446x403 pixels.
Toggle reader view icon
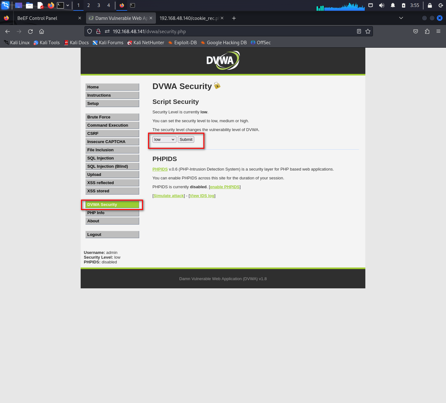[x=359, y=31]
